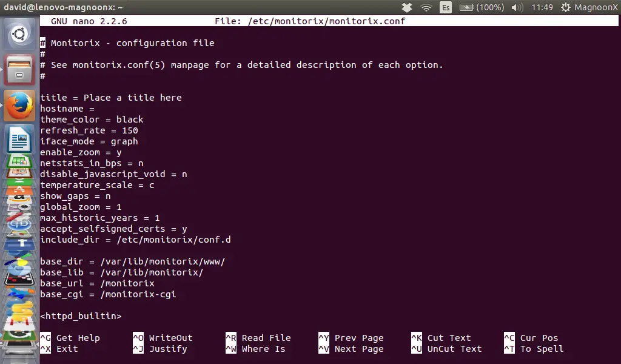621x364 pixels.
Task: Place cursor on 'base_dir = /var/lib/monitorix/www/' line
Action: 132,261
